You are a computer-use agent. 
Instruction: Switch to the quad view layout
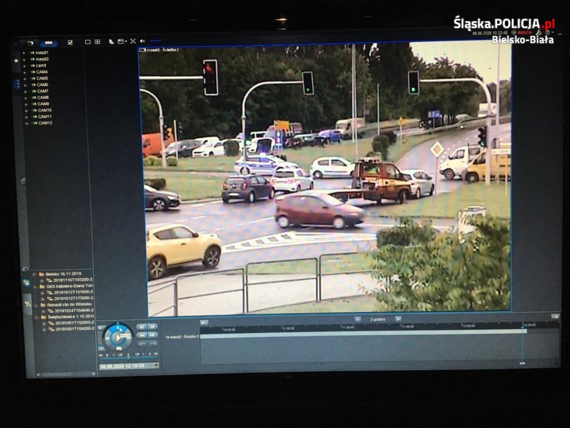point(98,42)
